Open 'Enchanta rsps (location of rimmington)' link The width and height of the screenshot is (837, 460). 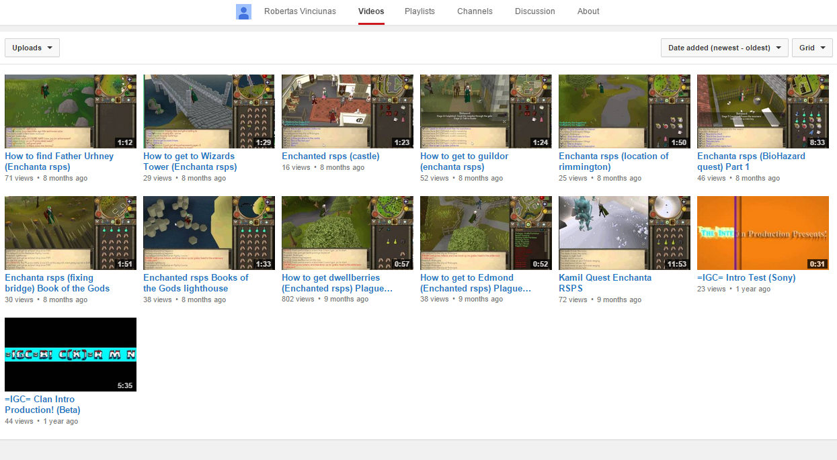(614, 161)
